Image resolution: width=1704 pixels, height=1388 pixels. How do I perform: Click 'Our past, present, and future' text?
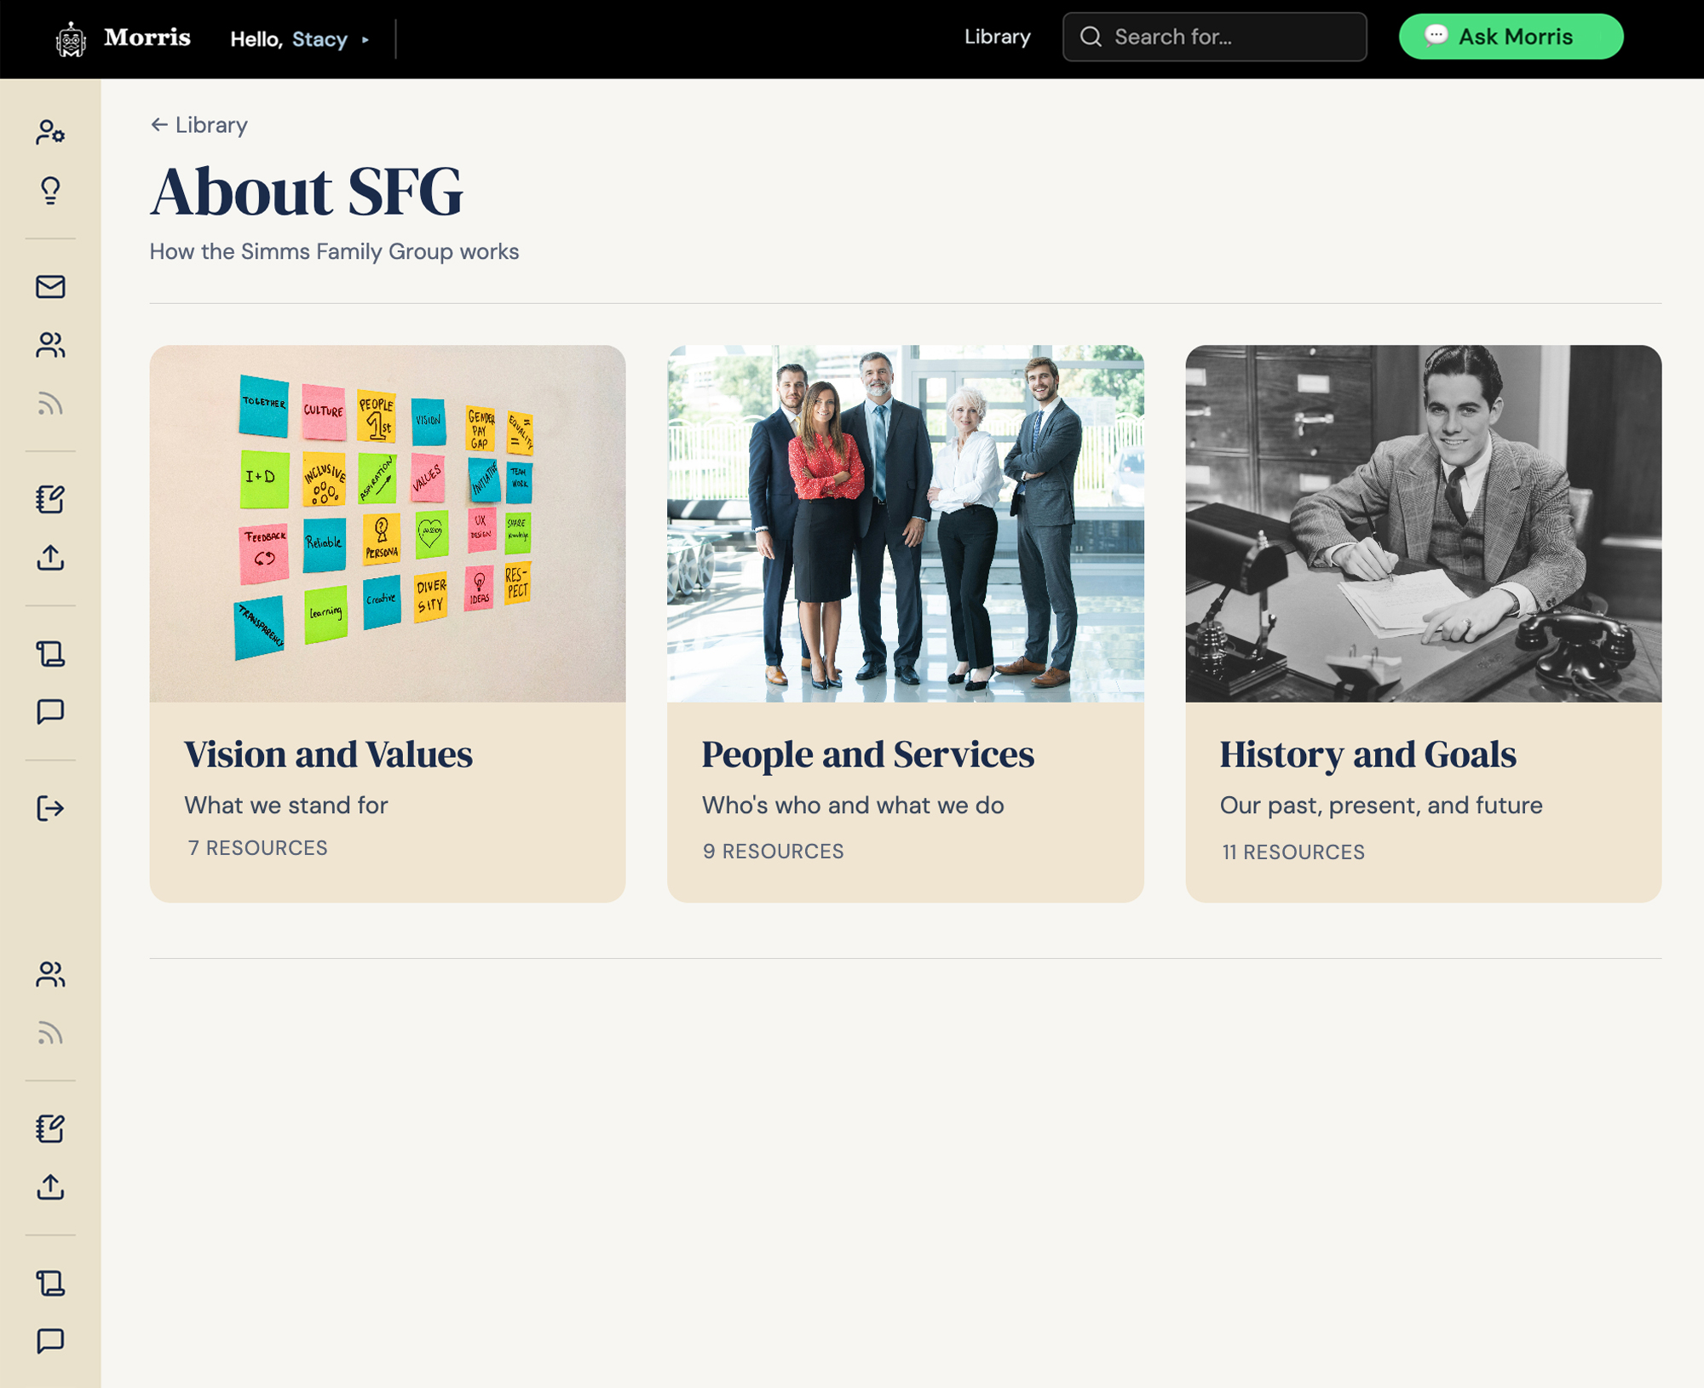tap(1381, 806)
